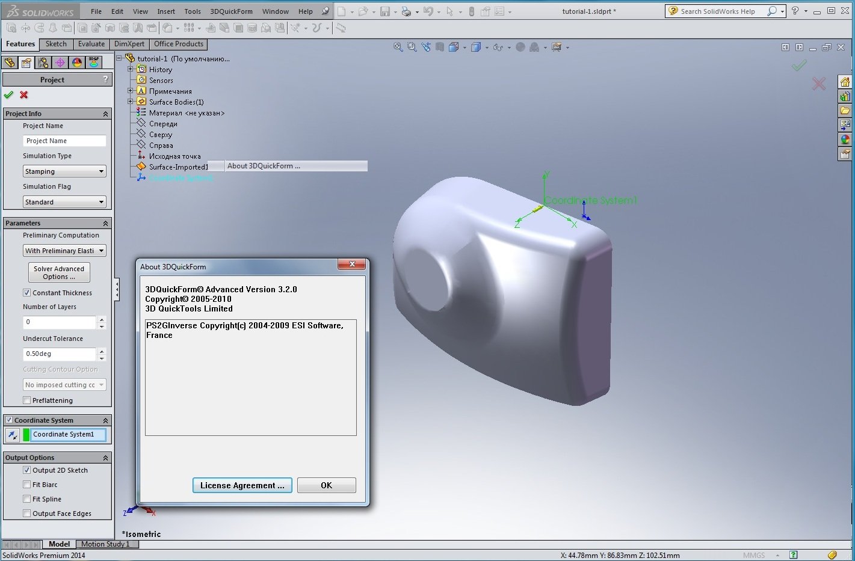Open the ConfigurationManager tab icon
This screenshot has width=855, height=561.
tap(43, 63)
